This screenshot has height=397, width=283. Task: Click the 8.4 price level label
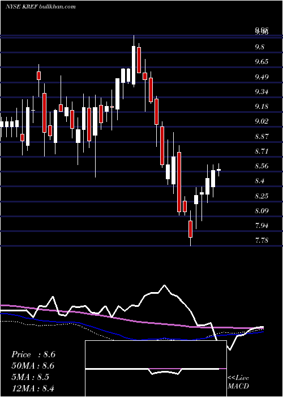[260, 181]
